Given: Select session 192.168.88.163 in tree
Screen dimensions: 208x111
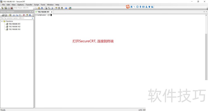Looking at the screenshot, I should (x=15, y=29).
